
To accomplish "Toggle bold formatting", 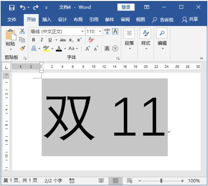I will pyautogui.click(x=33, y=40).
